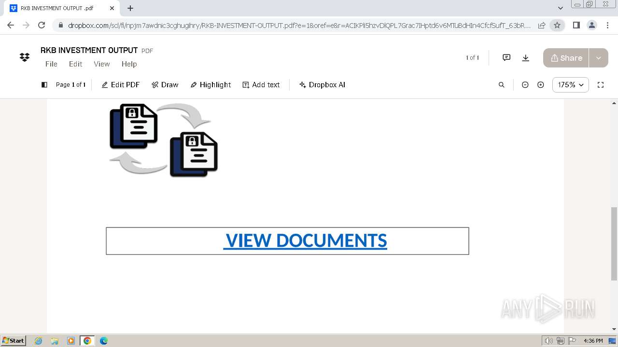Open Internet Explorer from taskbar
This screenshot has height=347, width=618.
pos(38,341)
